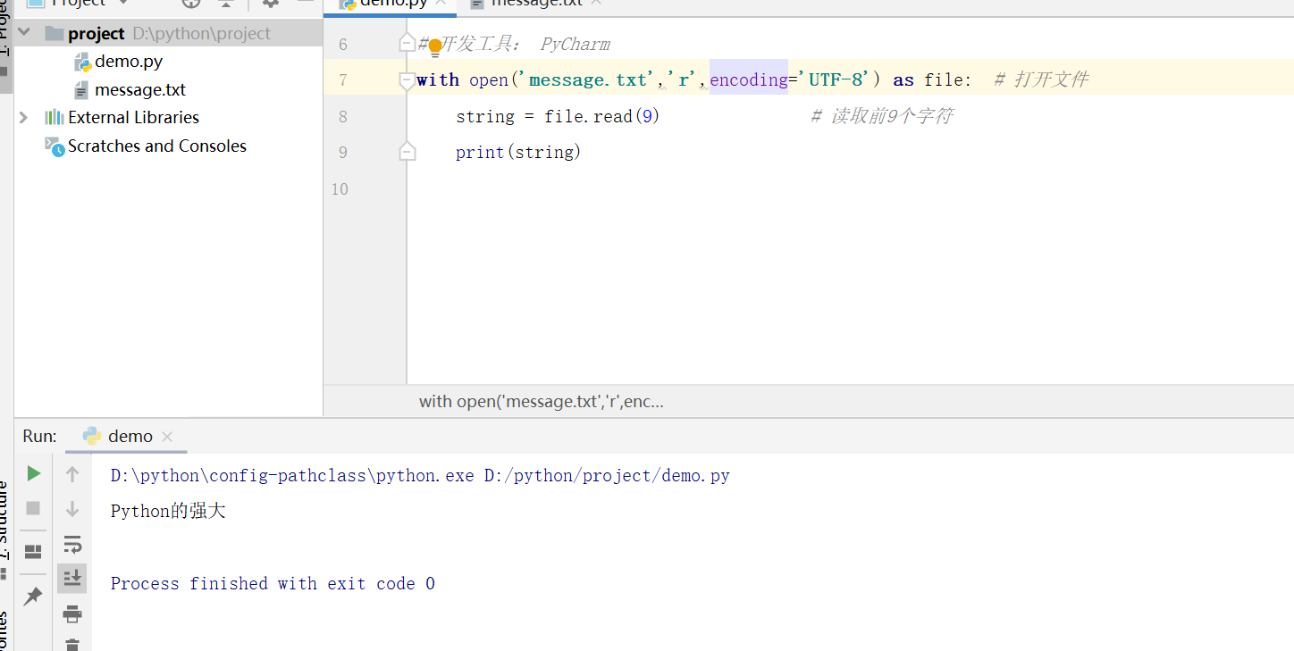This screenshot has height=651, width=1294.
Task: Open Structure tool window from left edge
Action: (x=7, y=509)
